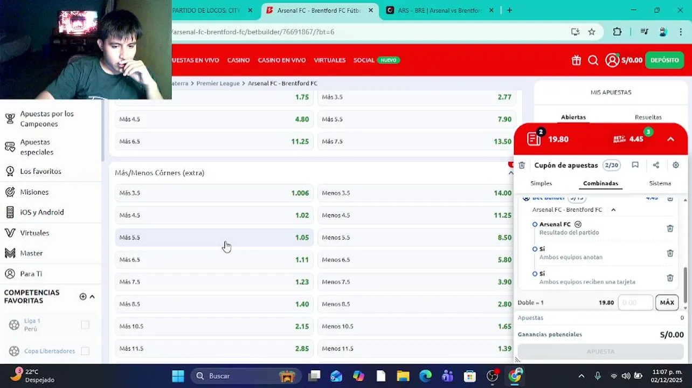Open Microsoft Store from the taskbar
The height and width of the screenshot is (388, 692).
(x=470, y=376)
